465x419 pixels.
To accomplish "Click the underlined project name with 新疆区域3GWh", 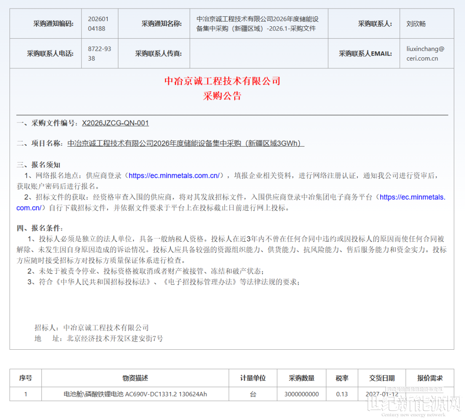I will [186, 144].
